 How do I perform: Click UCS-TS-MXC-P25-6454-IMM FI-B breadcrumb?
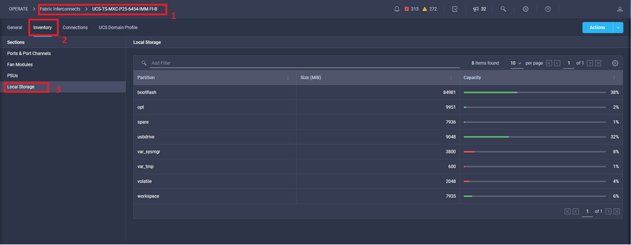point(125,9)
